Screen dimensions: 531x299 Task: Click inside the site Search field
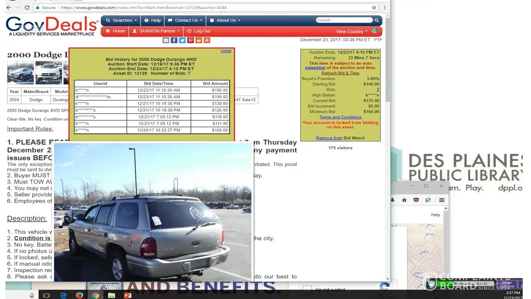pyautogui.click(x=343, y=20)
